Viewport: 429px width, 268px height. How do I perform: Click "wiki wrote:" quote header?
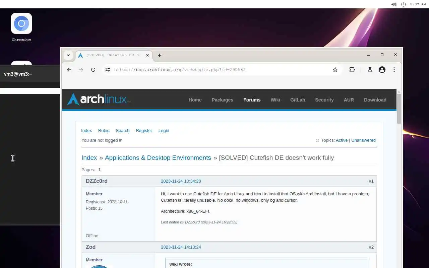pos(181,264)
